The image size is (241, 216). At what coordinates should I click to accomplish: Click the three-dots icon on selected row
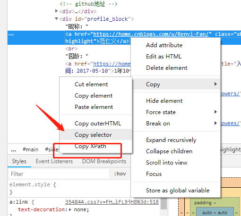point(11,34)
